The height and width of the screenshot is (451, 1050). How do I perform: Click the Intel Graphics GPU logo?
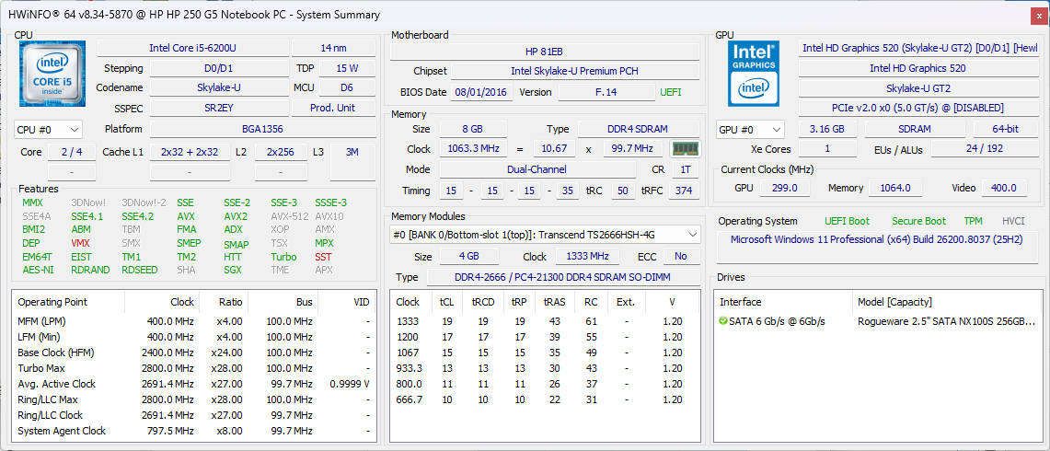754,73
